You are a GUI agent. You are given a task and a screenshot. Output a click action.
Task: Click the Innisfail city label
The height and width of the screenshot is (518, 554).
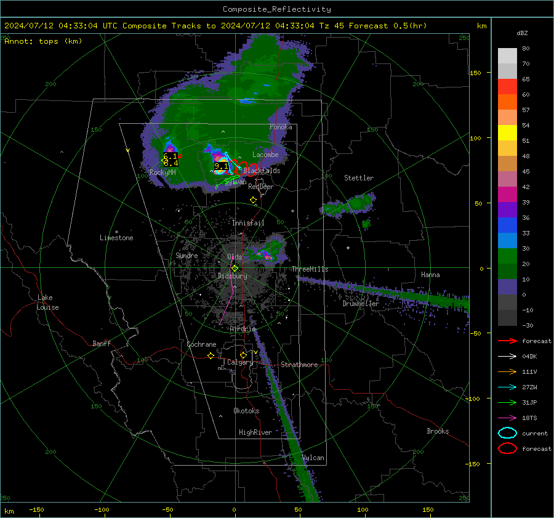pyautogui.click(x=249, y=223)
